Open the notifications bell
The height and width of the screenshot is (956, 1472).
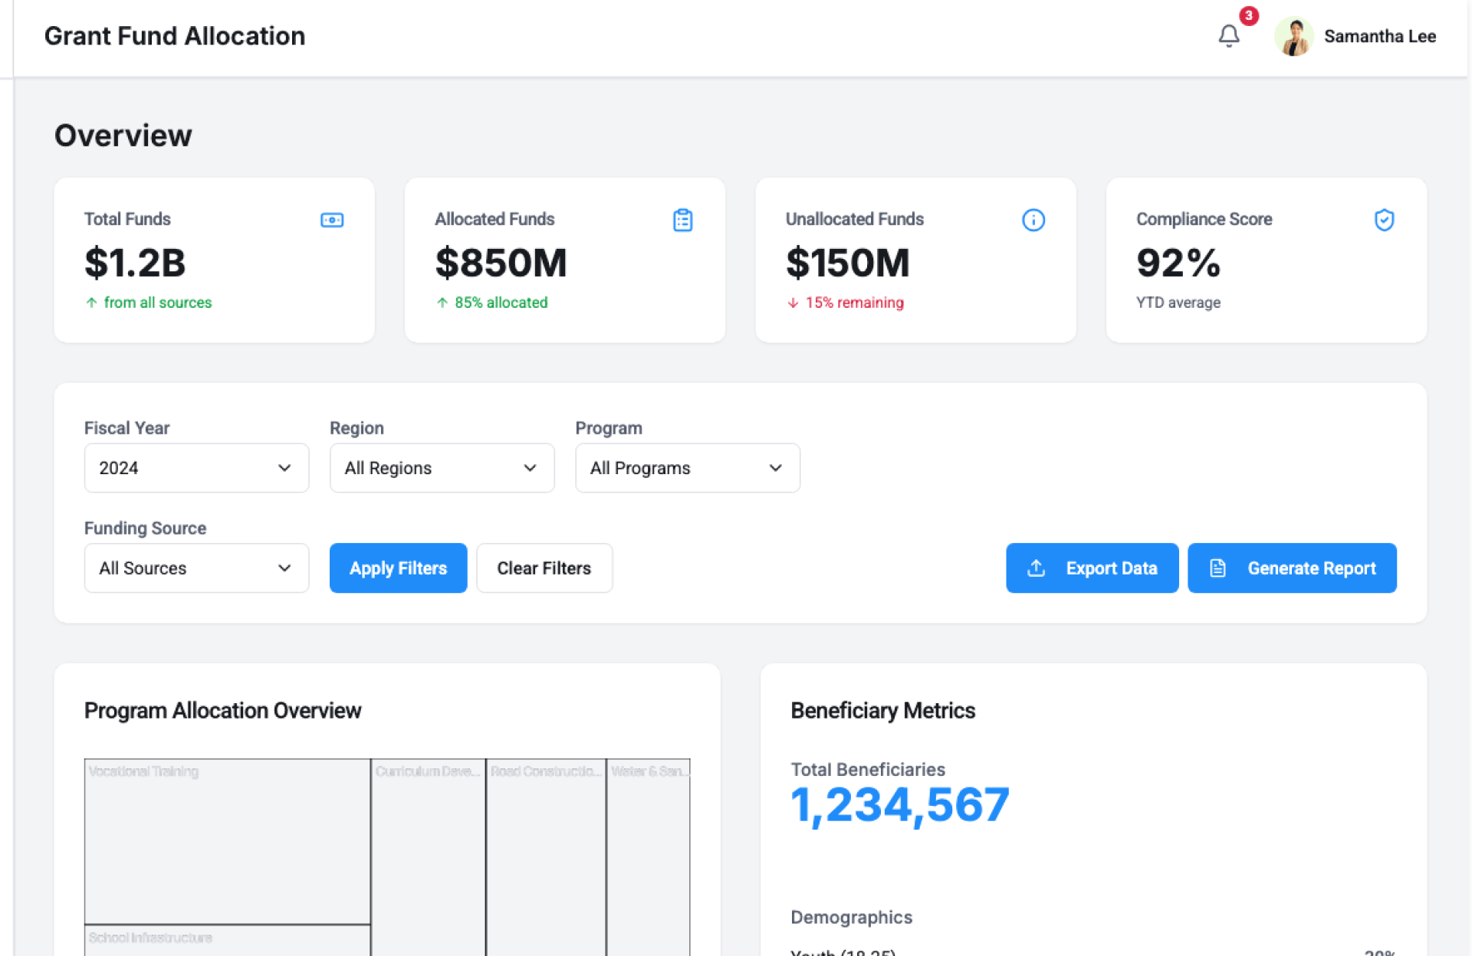pyautogui.click(x=1228, y=36)
